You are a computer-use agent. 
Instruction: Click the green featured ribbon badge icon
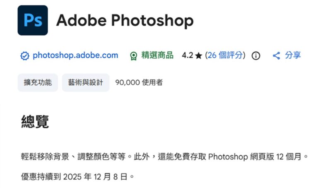133,56
